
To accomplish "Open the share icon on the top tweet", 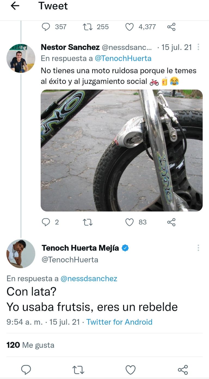I will pyautogui.click(x=172, y=27).
